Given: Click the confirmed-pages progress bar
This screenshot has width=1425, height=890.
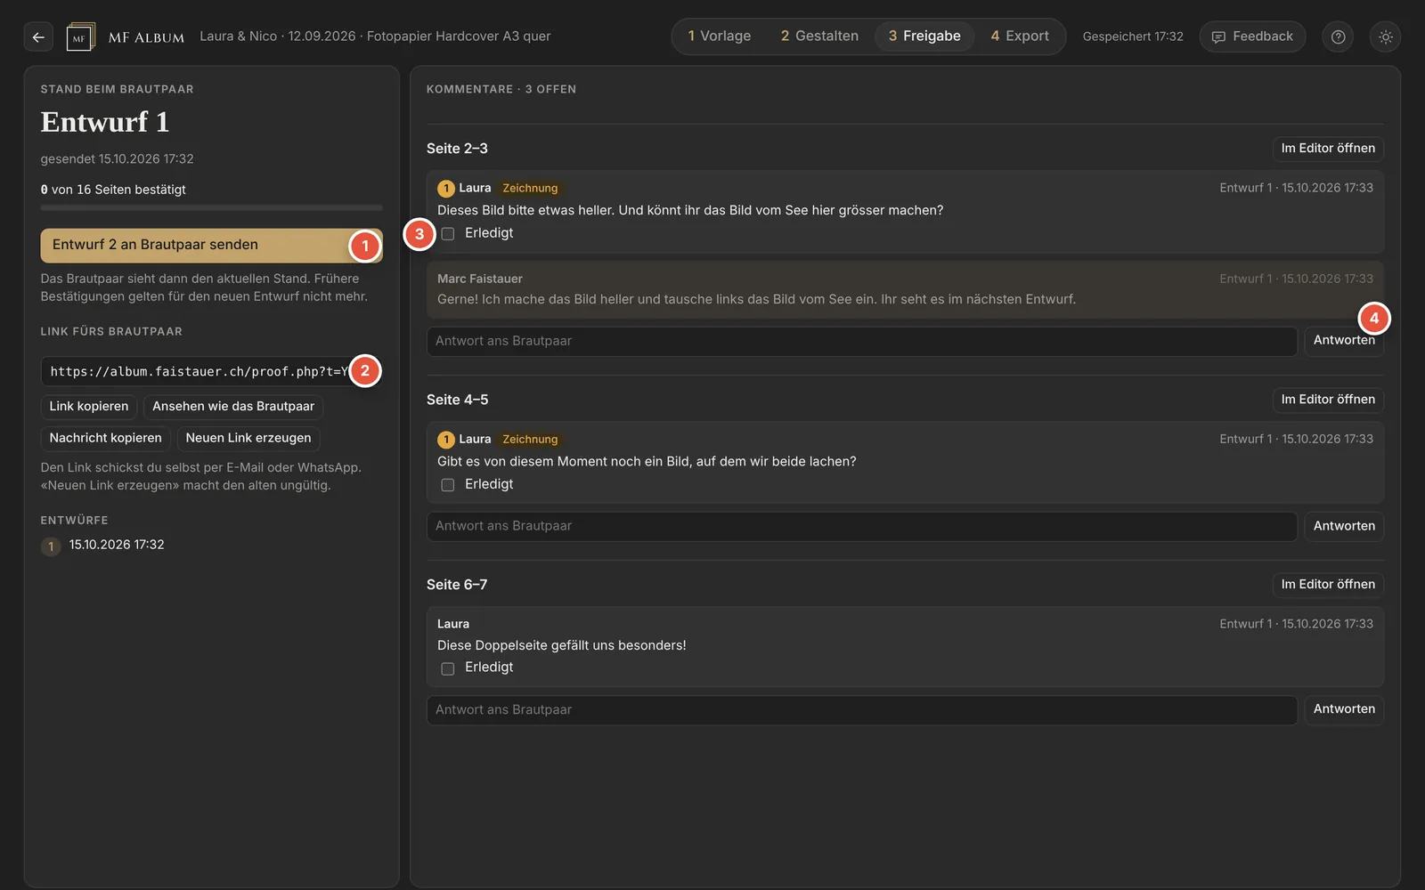Looking at the screenshot, I should (x=211, y=207).
